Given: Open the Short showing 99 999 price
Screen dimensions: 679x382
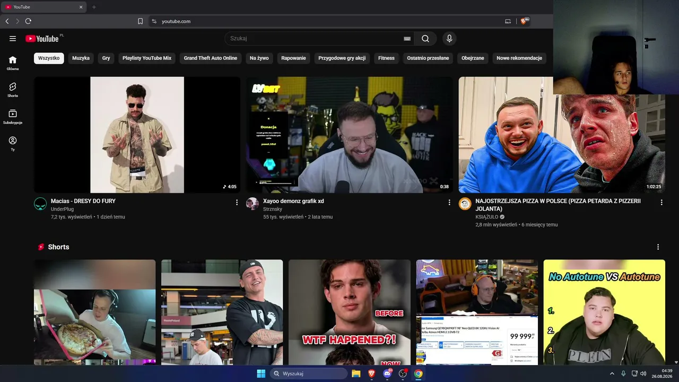Looking at the screenshot, I should 477,312.
